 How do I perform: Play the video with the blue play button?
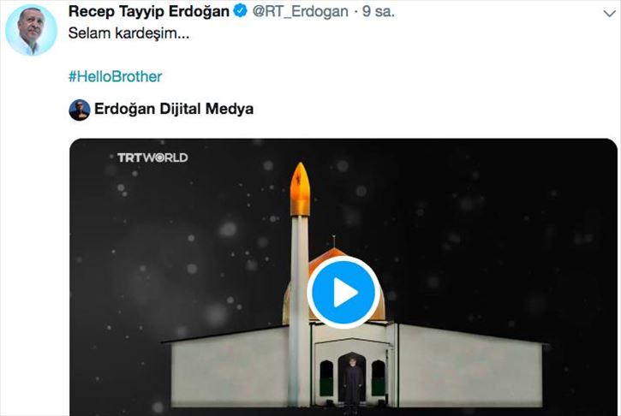(x=343, y=292)
